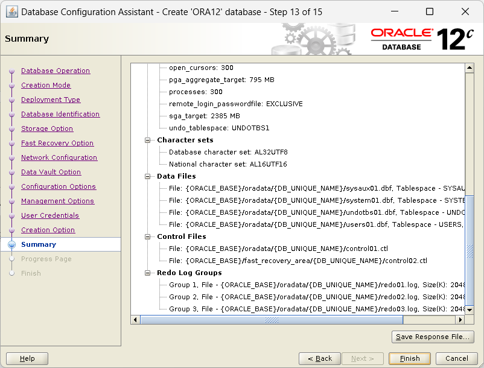
Task: Click the vertical scrollbar up arrow
Action: 470,68
